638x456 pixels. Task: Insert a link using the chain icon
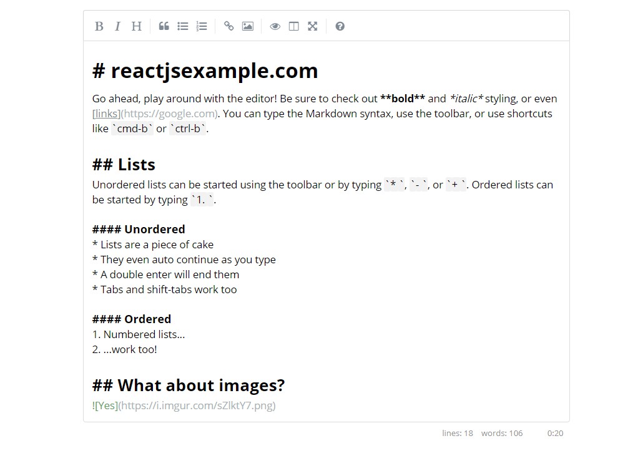tap(228, 26)
